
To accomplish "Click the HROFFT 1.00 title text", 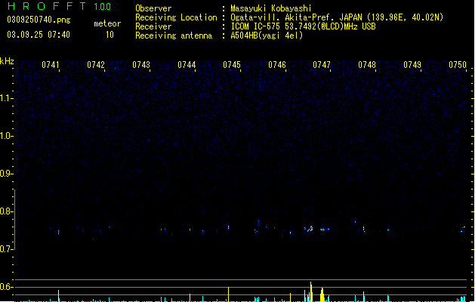I will pos(60,6).
